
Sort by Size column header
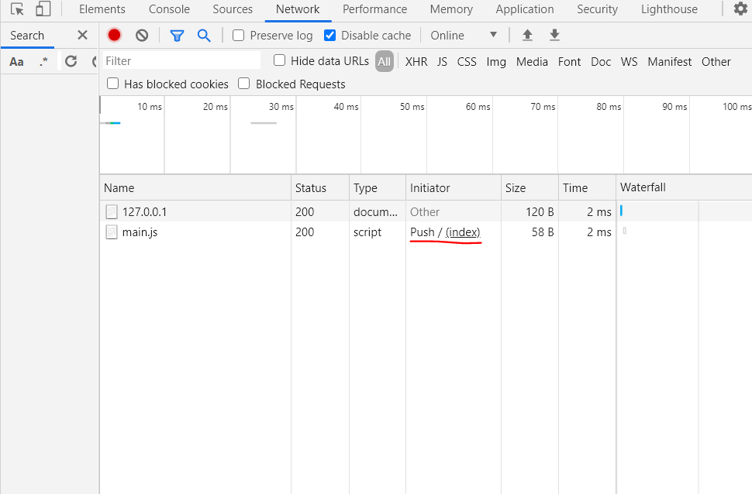coord(530,188)
